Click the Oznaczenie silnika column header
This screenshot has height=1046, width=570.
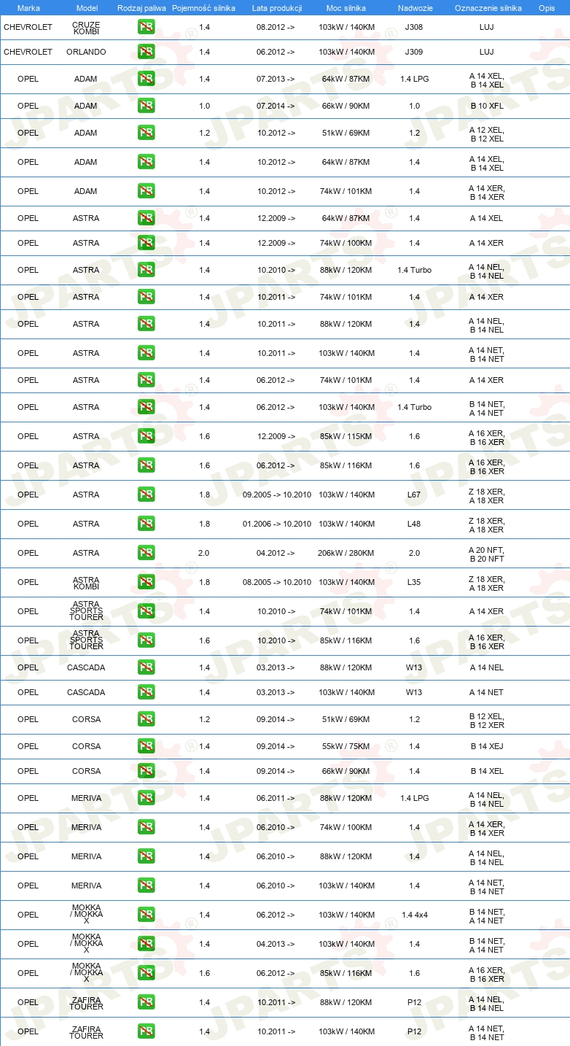click(x=488, y=8)
